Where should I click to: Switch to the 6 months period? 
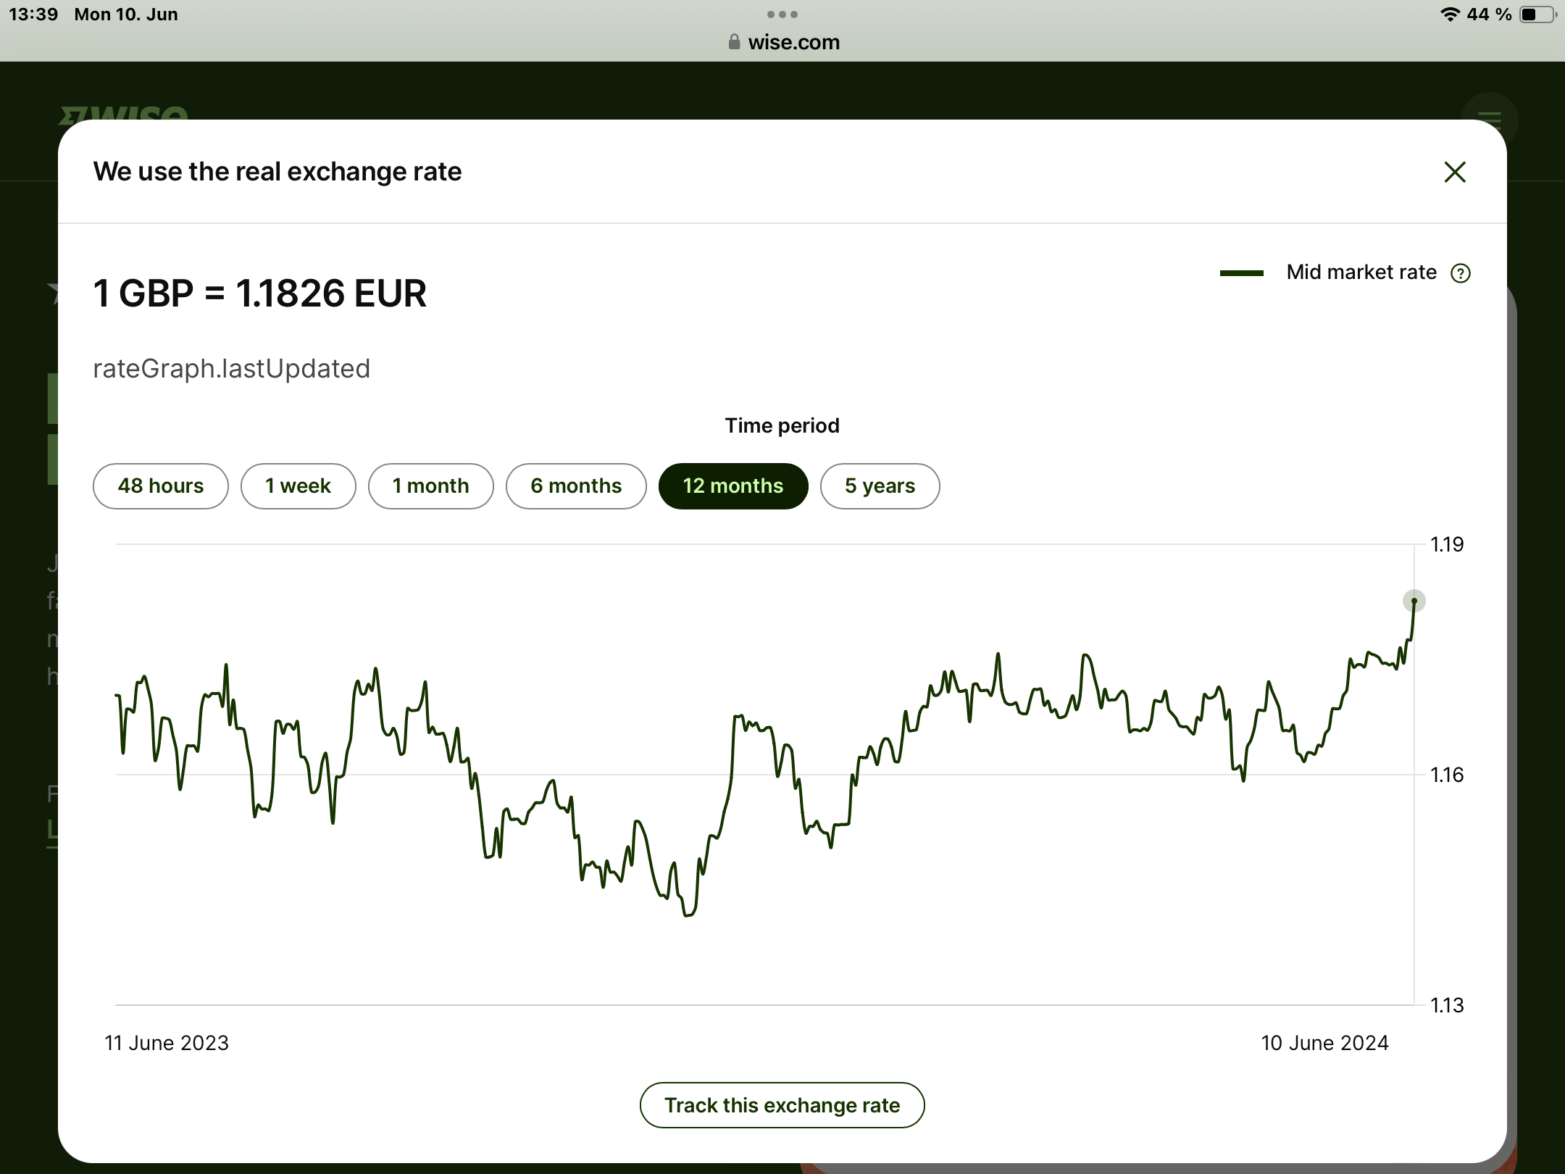click(x=576, y=486)
